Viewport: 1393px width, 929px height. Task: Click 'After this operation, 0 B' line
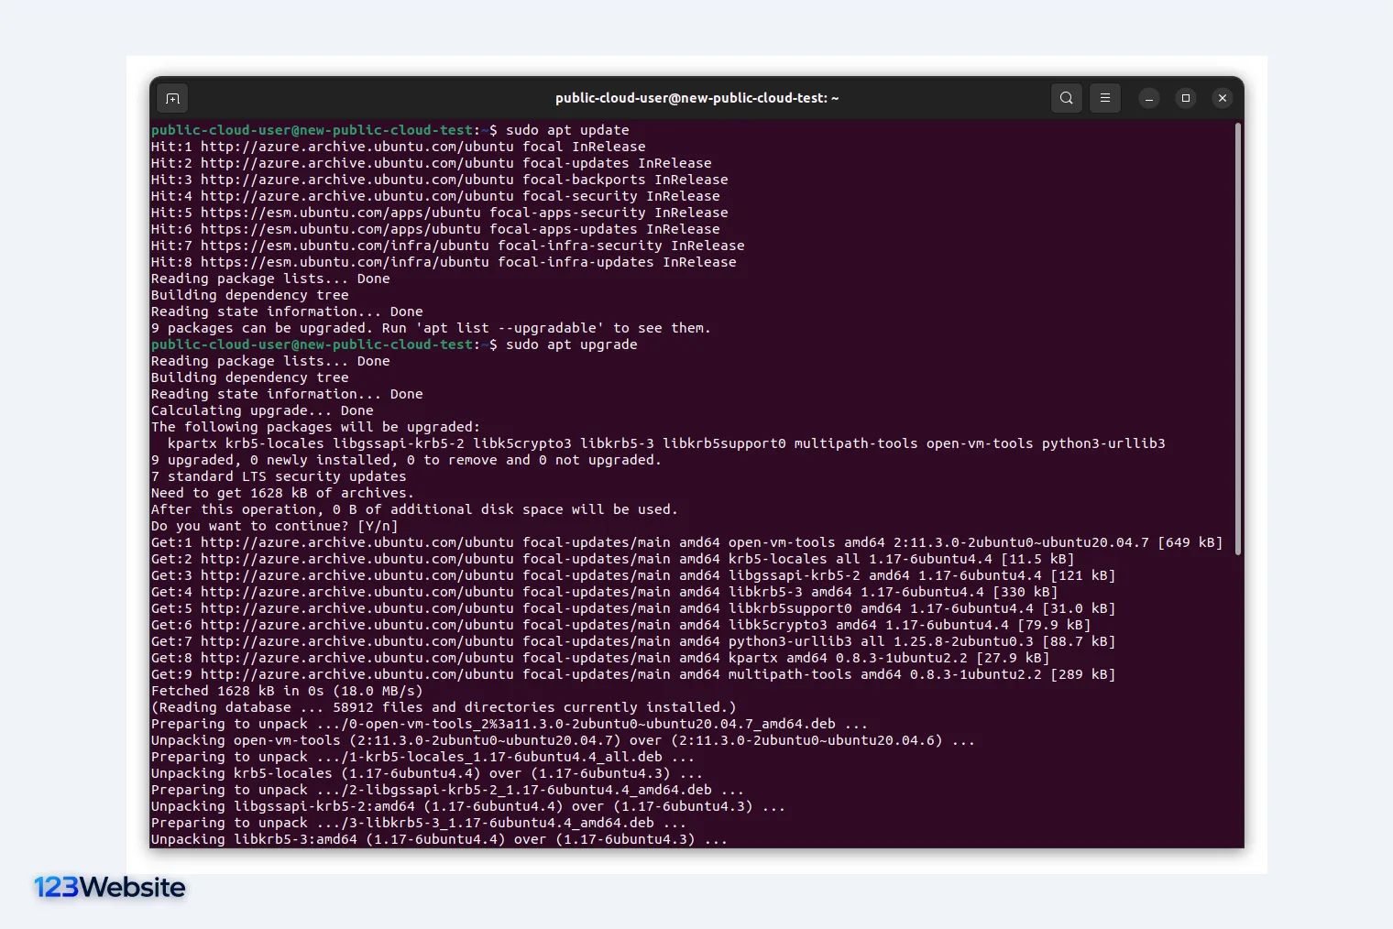(414, 509)
